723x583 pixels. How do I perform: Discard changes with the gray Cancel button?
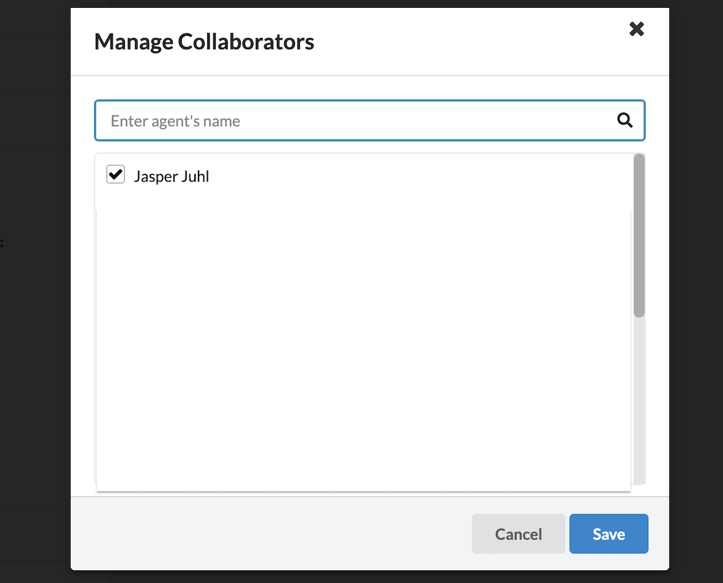pyautogui.click(x=518, y=534)
